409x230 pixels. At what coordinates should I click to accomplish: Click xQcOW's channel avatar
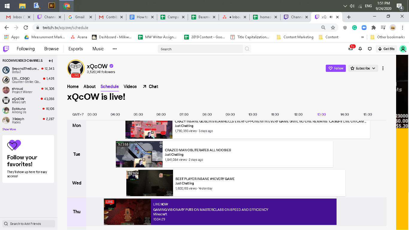click(x=75, y=68)
